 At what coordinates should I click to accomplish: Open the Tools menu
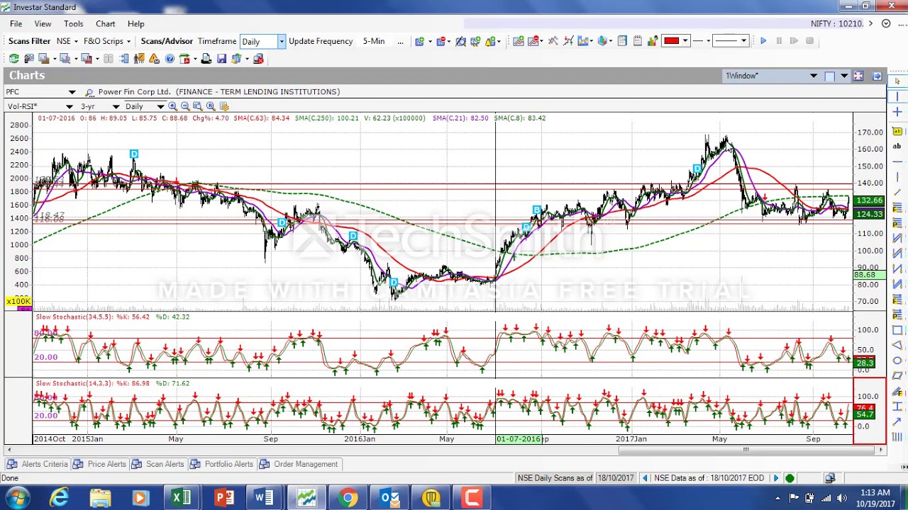[73, 23]
